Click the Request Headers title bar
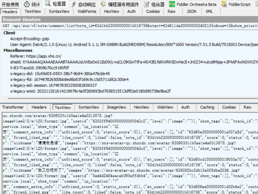 (130, 20)
